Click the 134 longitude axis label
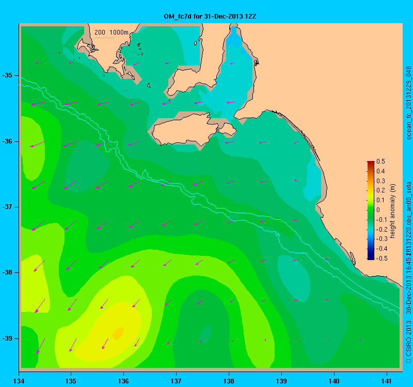Image resolution: width=413 pixels, height=387 pixels. [x=19, y=381]
